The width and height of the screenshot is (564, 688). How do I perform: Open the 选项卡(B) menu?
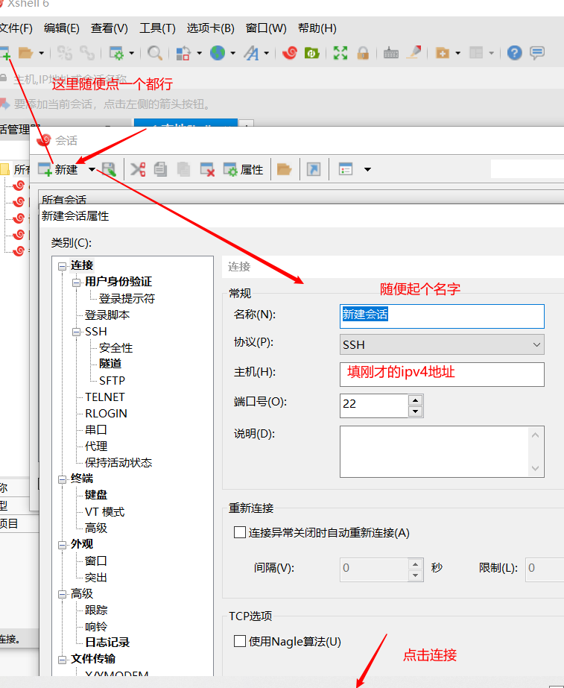[x=211, y=28]
